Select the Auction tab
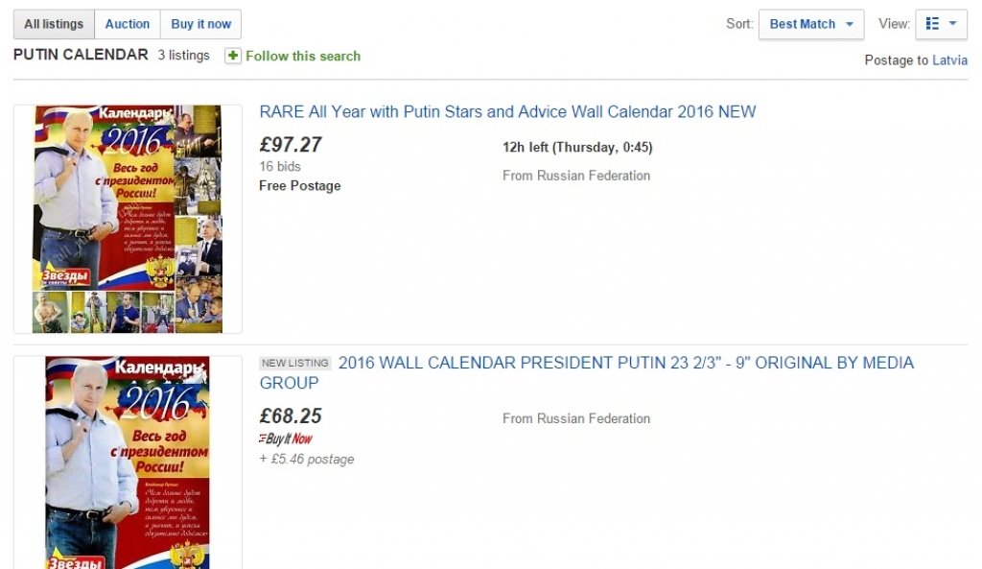The width and height of the screenshot is (982, 569). coord(127,24)
